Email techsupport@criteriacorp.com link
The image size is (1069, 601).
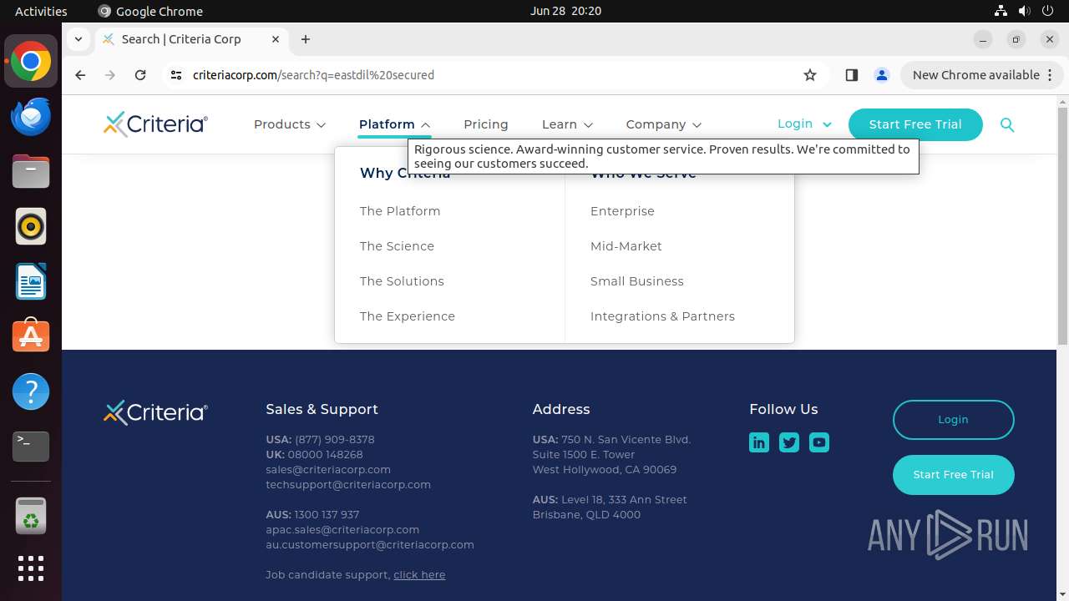tap(348, 484)
